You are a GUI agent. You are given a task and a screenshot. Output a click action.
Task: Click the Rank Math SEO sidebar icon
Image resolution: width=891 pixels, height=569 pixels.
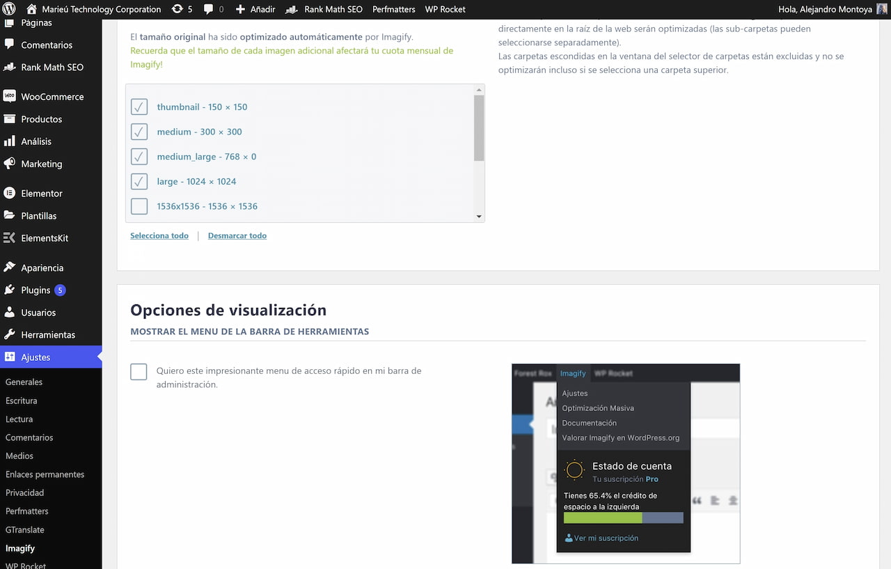9,67
